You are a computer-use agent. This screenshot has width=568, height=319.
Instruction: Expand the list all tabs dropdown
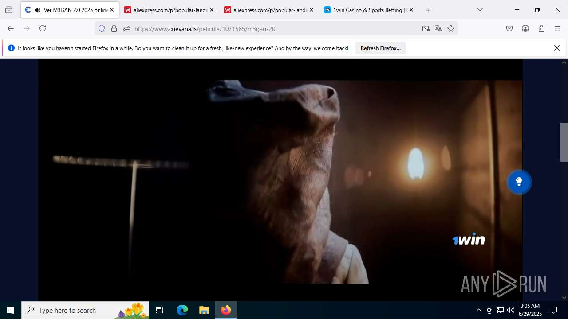click(480, 10)
